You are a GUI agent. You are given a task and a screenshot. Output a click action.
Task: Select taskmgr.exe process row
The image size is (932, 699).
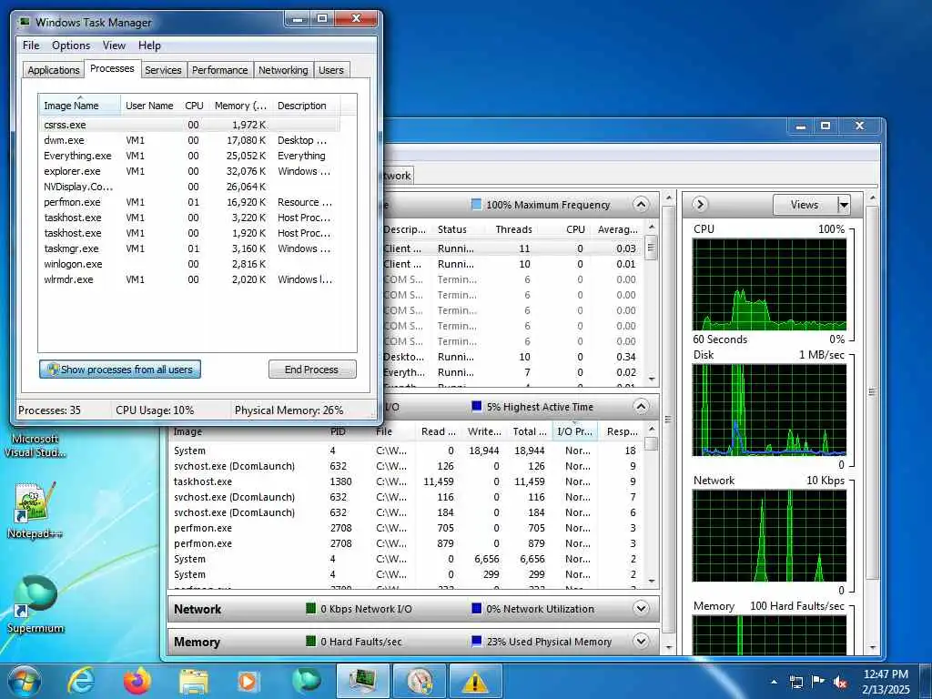click(x=189, y=248)
